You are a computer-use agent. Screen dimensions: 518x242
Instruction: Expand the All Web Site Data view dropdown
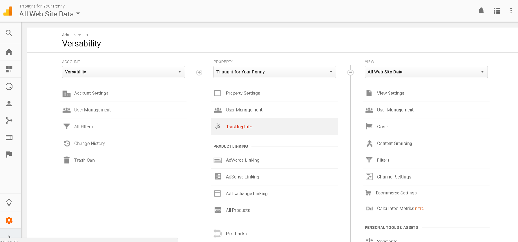426,72
